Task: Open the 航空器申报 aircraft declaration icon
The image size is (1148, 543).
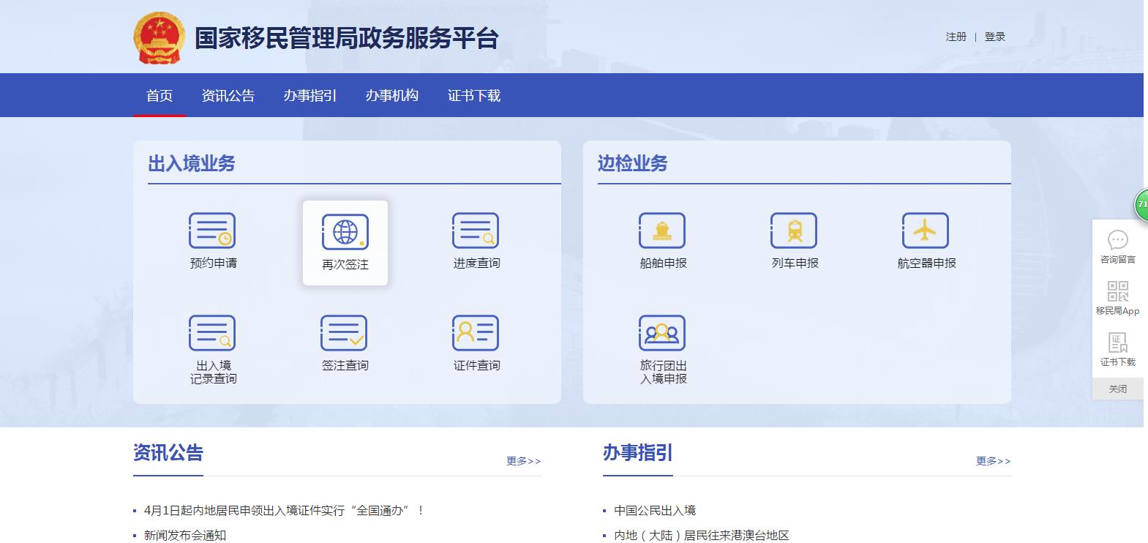Action: (x=926, y=231)
